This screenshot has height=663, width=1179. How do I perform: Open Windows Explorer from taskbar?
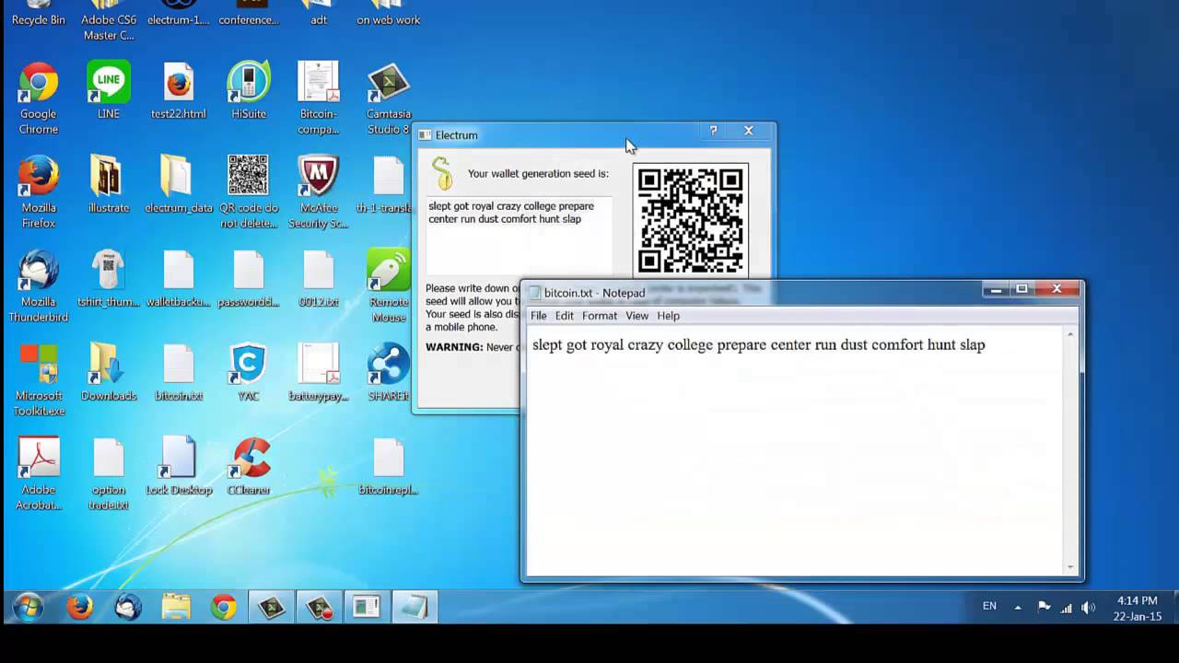pyautogui.click(x=176, y=607)
